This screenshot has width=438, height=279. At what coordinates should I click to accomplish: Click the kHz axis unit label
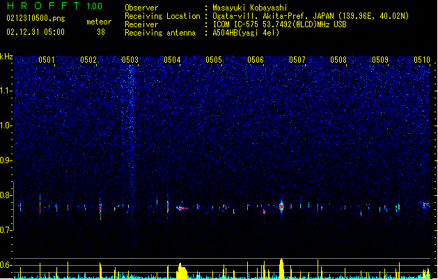click(6, 56)
